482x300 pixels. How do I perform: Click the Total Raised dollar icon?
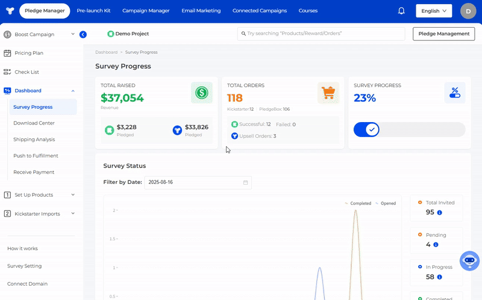pos(201,93)
